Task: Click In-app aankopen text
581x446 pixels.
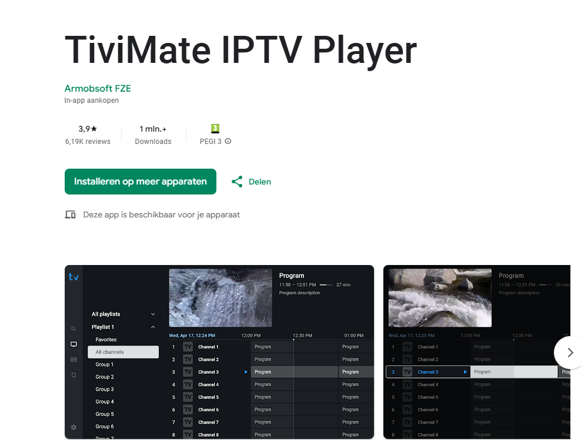Action: [x=92, y=100]
